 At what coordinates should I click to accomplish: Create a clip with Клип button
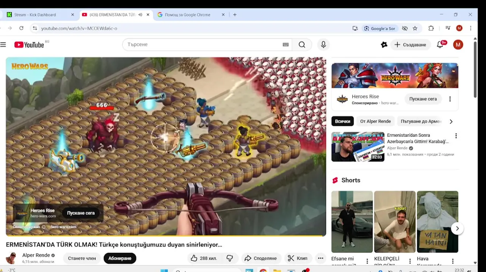298,258
